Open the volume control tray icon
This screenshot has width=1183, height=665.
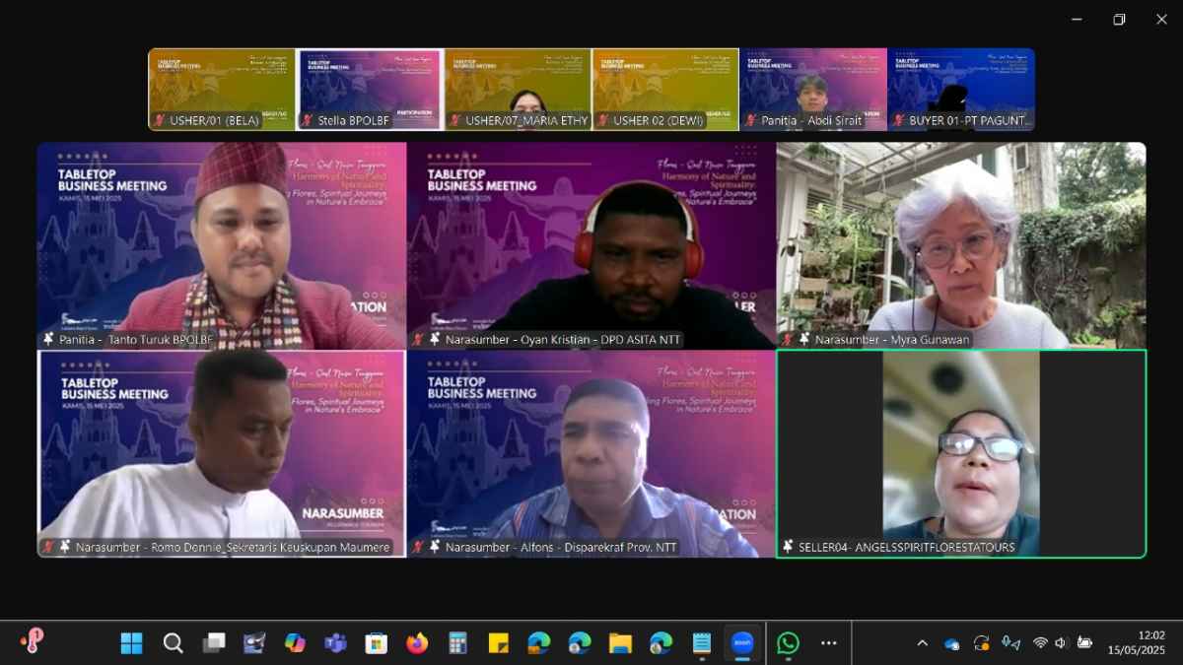coord(1062,643)
